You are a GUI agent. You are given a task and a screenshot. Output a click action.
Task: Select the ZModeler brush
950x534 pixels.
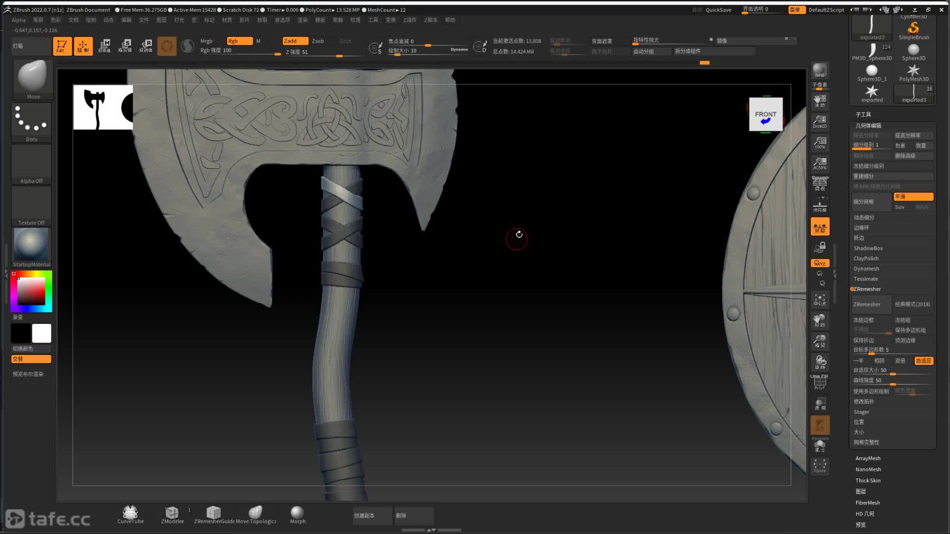(172, 515)
